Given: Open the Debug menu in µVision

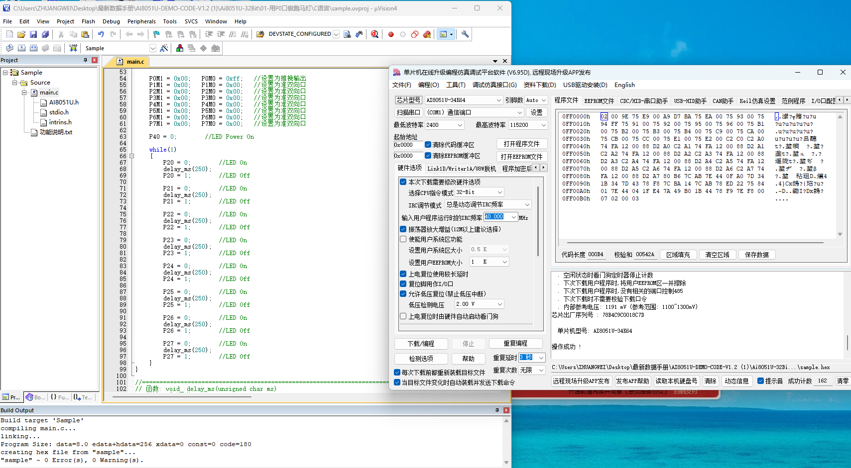Looking at the screenshot, I should coord(111,21).
